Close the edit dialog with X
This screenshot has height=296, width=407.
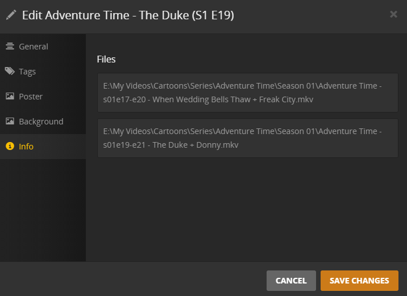[393, 14]
